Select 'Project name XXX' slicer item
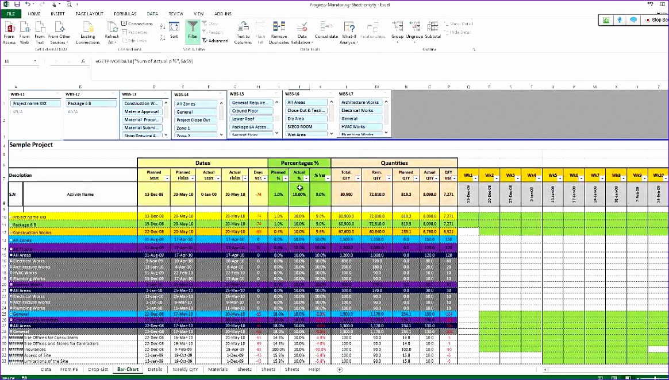Image resolution: width=669 pixels, height=380 pixels. pyautogui.click(x=36, y=103)
